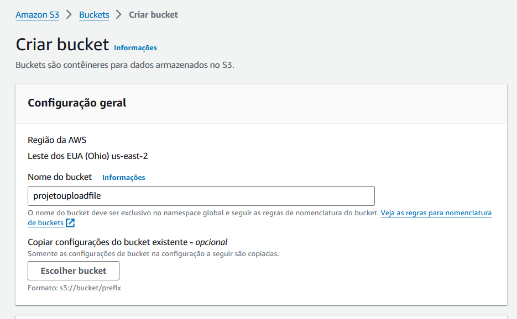517x319 pixels.
Task: Open "Veja as regras para nomenclatura" link
Action: click(436, 213)
